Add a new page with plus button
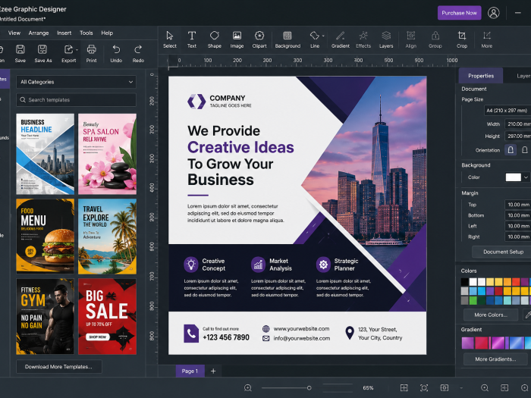531x398 pixels. pos(213,371)
